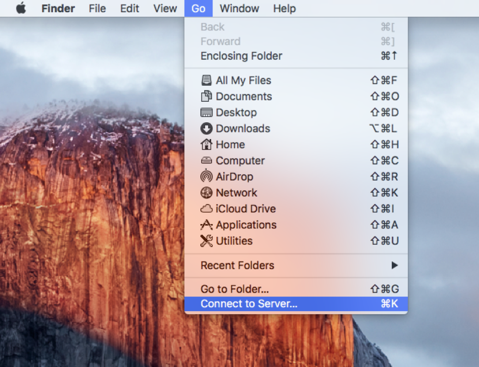
Task: Select Connect to Server menu item
Action: point(296,304)
